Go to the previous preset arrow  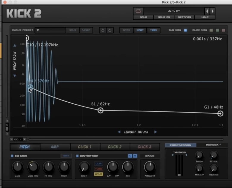[207, 11]
